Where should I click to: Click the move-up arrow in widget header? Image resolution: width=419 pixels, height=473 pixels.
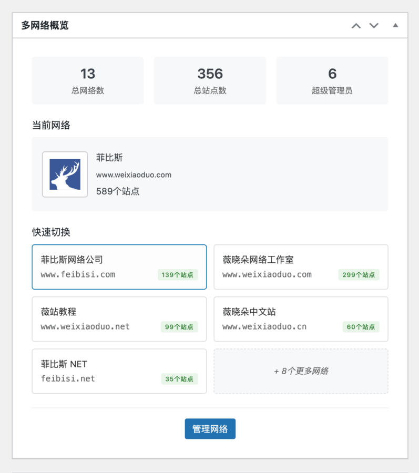coord(356,26)
